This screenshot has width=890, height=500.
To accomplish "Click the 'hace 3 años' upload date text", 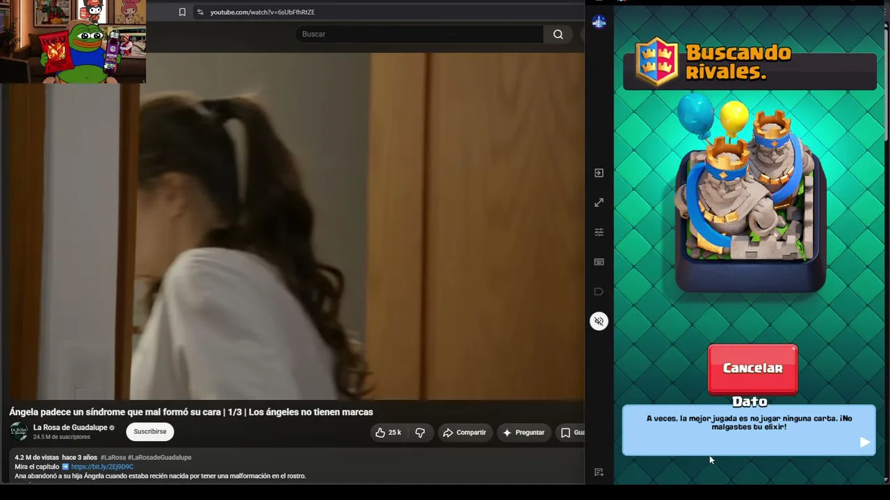I will coord(79,458).
